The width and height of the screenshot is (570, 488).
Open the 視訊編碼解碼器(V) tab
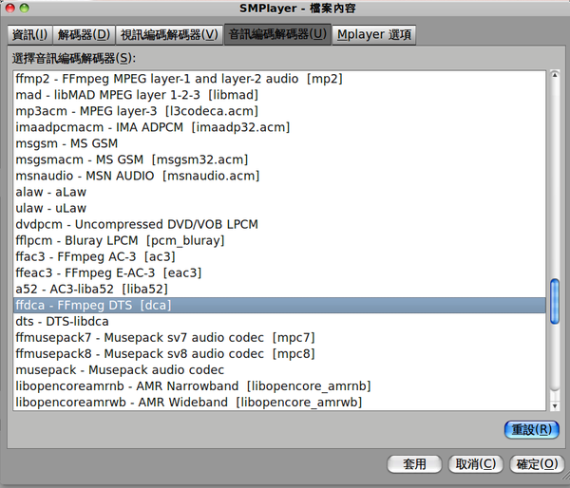point(169,35)
